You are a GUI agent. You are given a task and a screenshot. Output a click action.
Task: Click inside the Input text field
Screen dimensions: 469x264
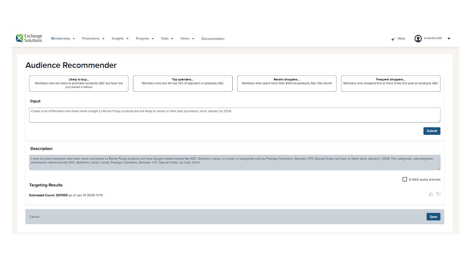point(234,115)
